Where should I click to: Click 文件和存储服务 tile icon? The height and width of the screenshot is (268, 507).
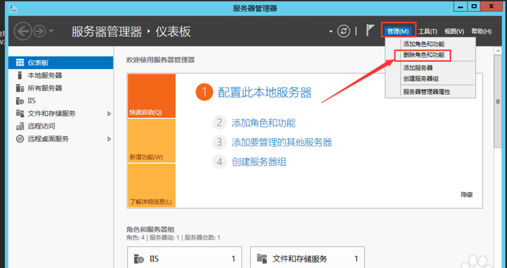[262, 258]
